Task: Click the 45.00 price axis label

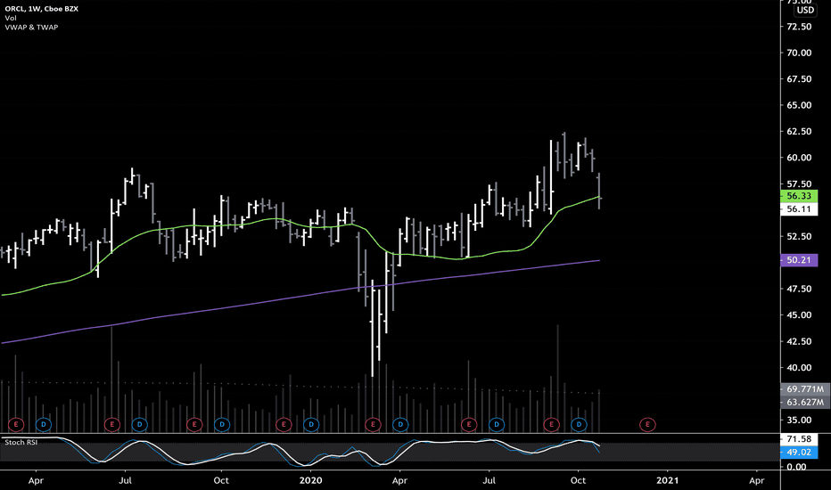Action: click(799, 315)
